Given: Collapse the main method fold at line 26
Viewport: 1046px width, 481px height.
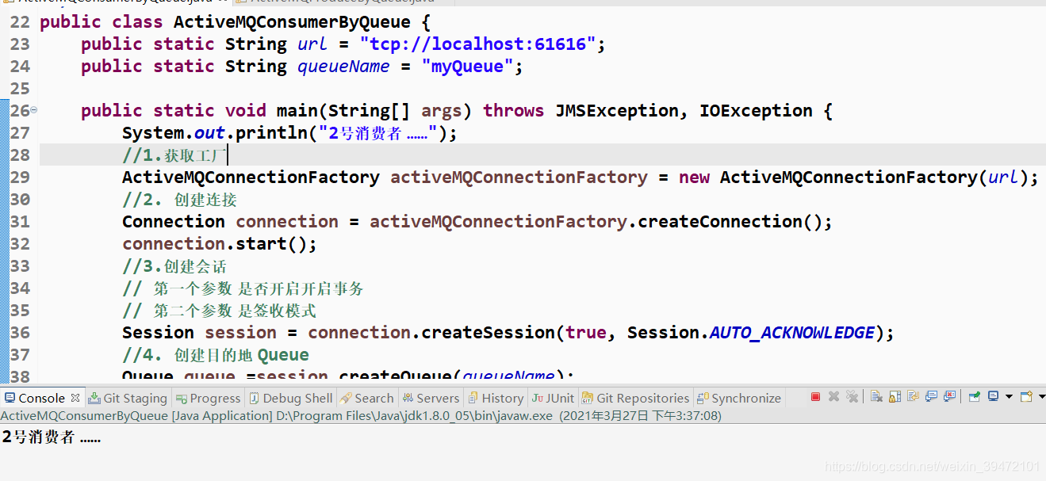Looking at the screenshot, I should pyautogui.click(x=34, y=110).
